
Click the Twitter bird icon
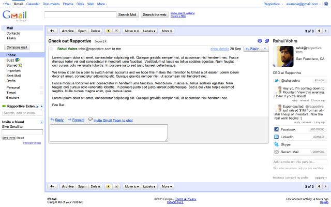coord(276,81)
